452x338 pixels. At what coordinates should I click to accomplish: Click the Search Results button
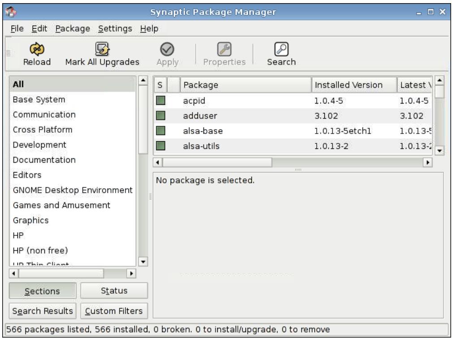coord(43,311)
